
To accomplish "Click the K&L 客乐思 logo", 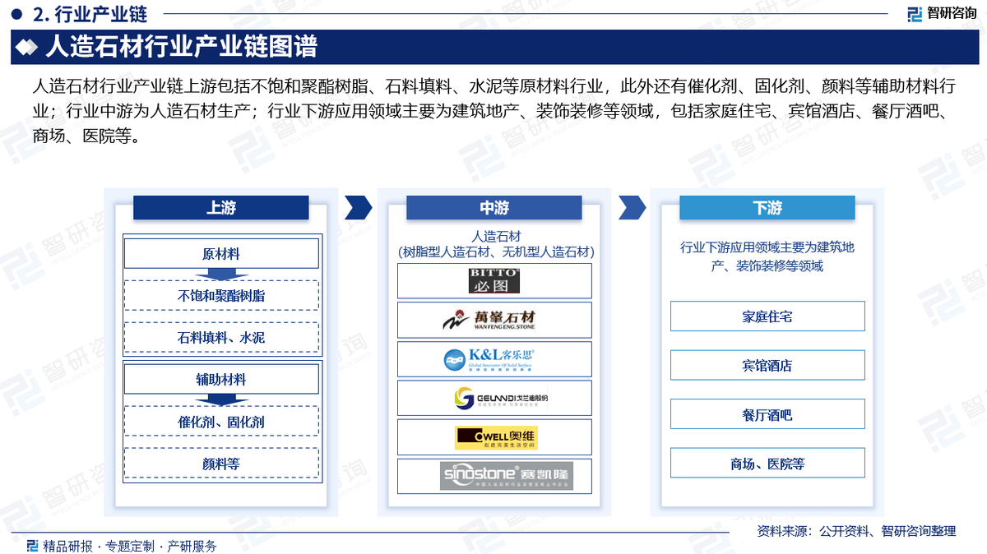I will pyautogui.click(x=494, y=358).
